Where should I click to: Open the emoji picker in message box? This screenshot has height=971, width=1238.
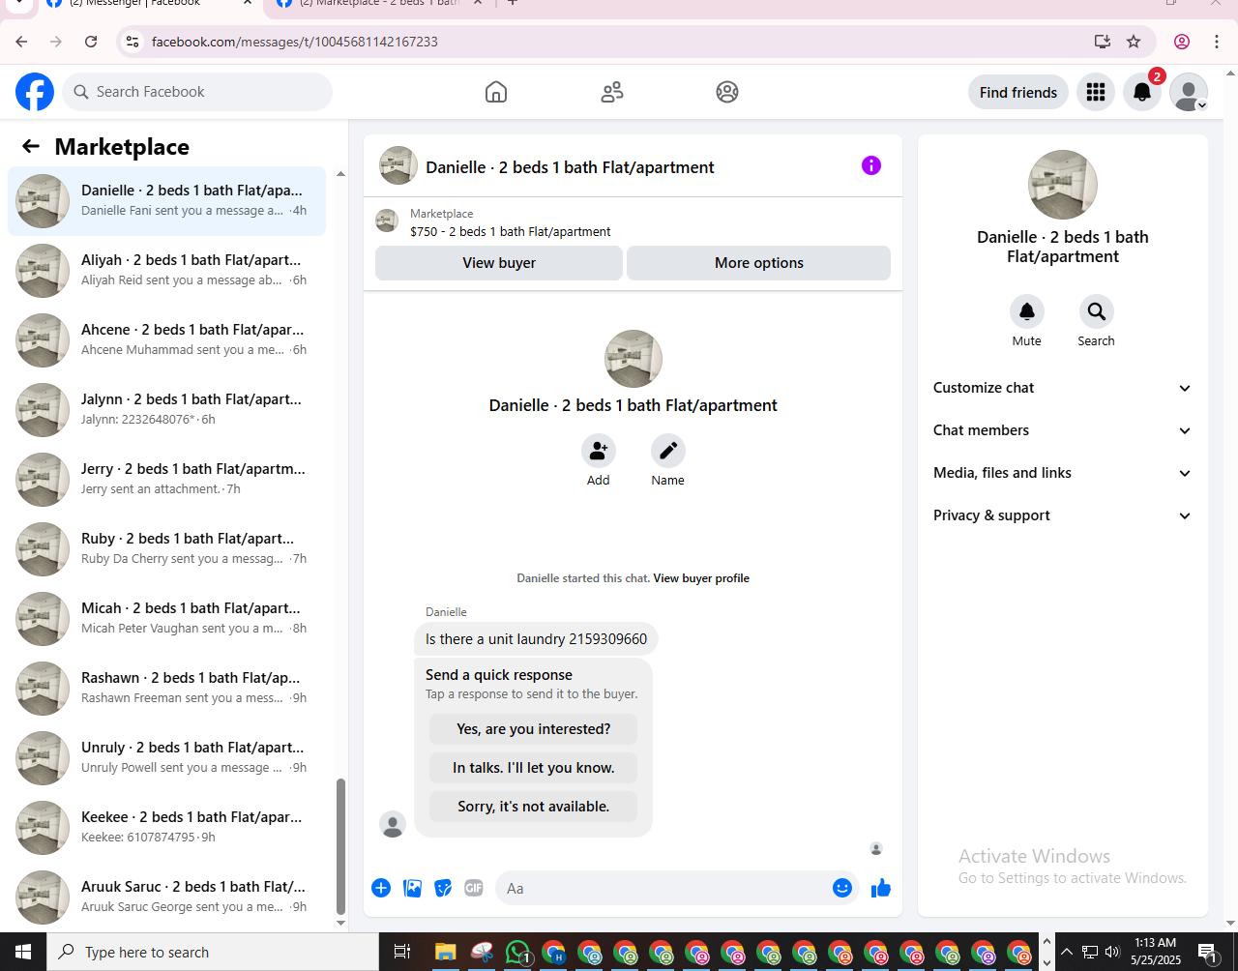click(x=842, y=888)
